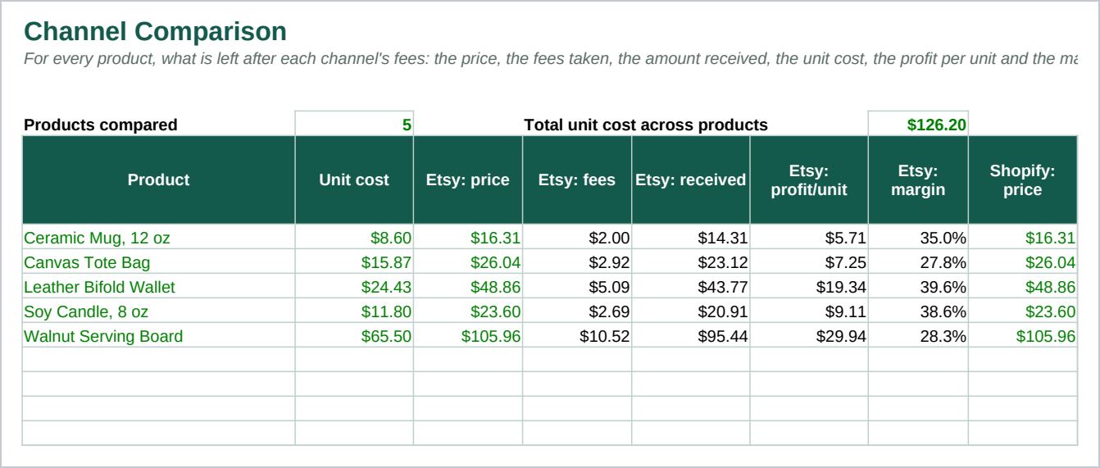Select Soy Candle Etsy received $20.91

tap(691, 311)
